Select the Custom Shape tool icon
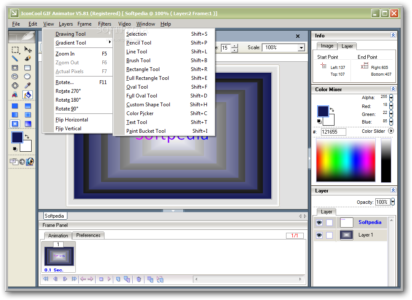Image resolution: width=412 pixels, height=300 pixels. coord(15,85)
